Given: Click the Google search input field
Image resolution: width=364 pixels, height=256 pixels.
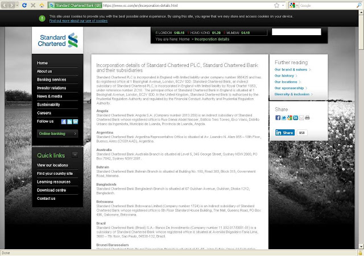Looking at the screenshot, I should (328, 5).
